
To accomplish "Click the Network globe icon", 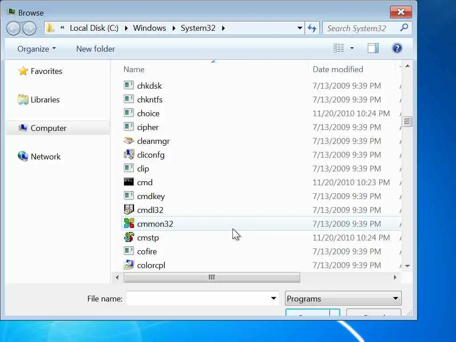I will coord(23,156).
